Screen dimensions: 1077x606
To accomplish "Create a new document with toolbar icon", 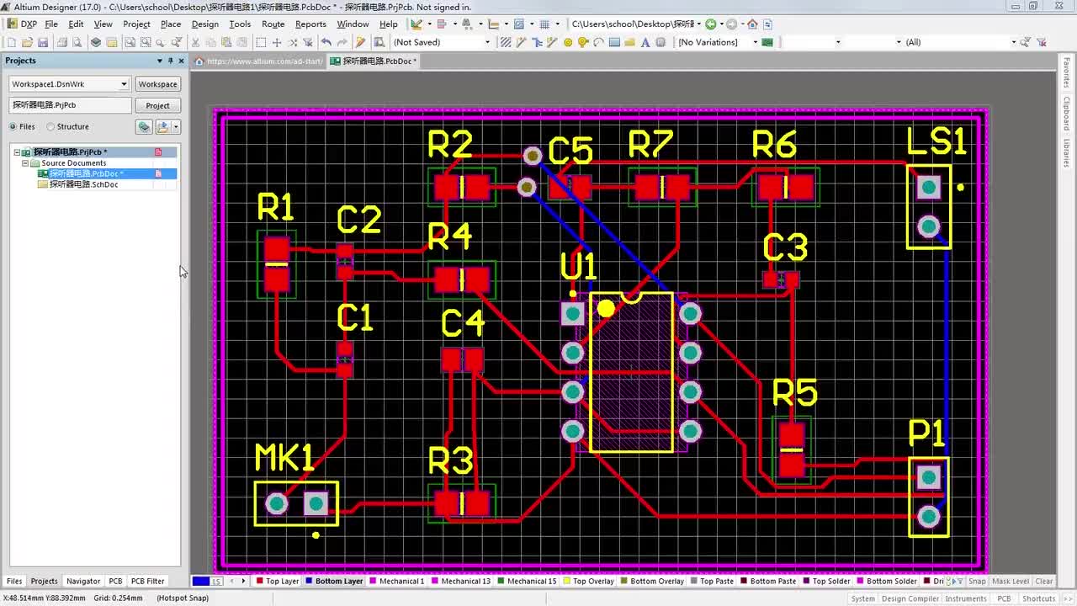I will click(12, 42).
